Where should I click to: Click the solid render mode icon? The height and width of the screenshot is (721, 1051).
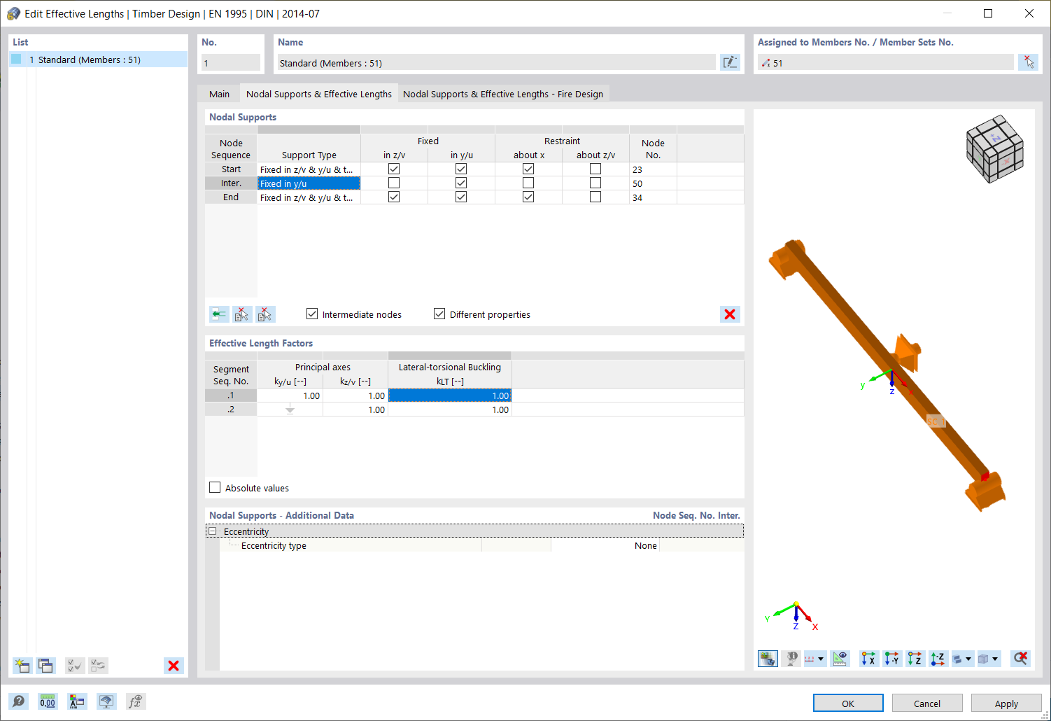click(x=958, y=659)
